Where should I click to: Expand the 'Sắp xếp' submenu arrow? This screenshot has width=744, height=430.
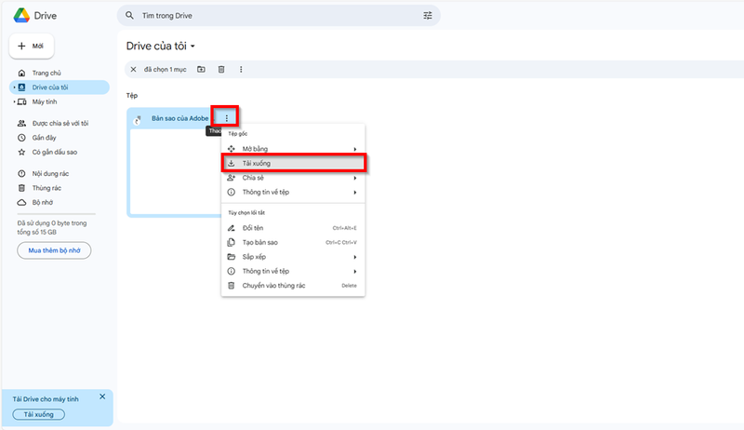pos(355,257)
